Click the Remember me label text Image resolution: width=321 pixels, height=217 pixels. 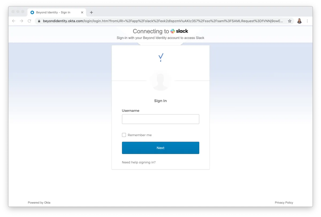click(x=140, y=135)
